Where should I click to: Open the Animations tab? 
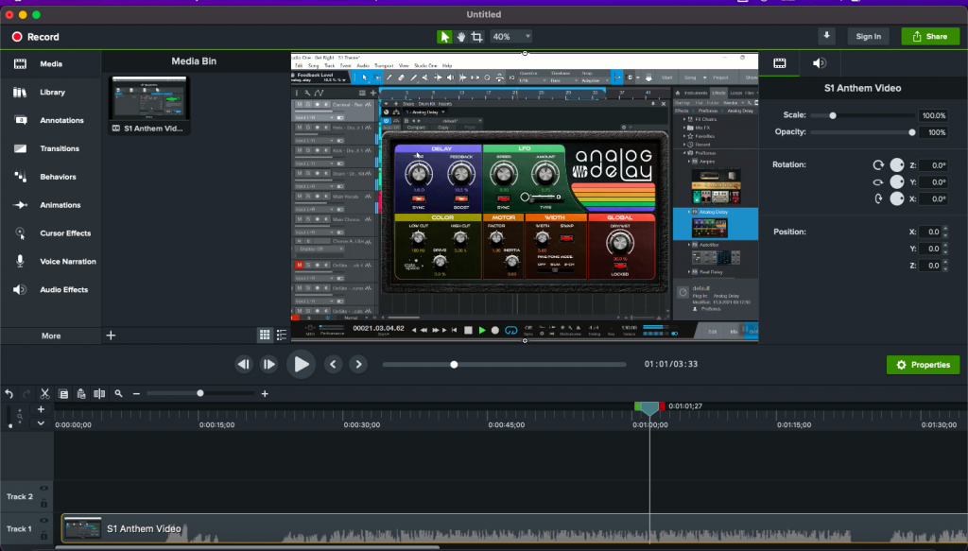click(x=51, y=205)
